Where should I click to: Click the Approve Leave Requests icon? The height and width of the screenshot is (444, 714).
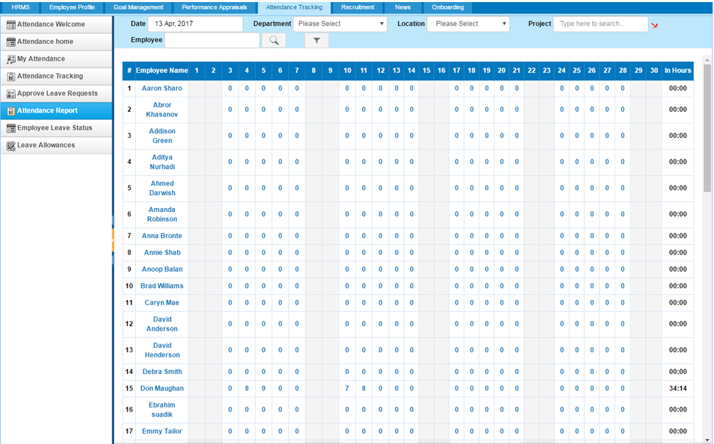(11, 94)
